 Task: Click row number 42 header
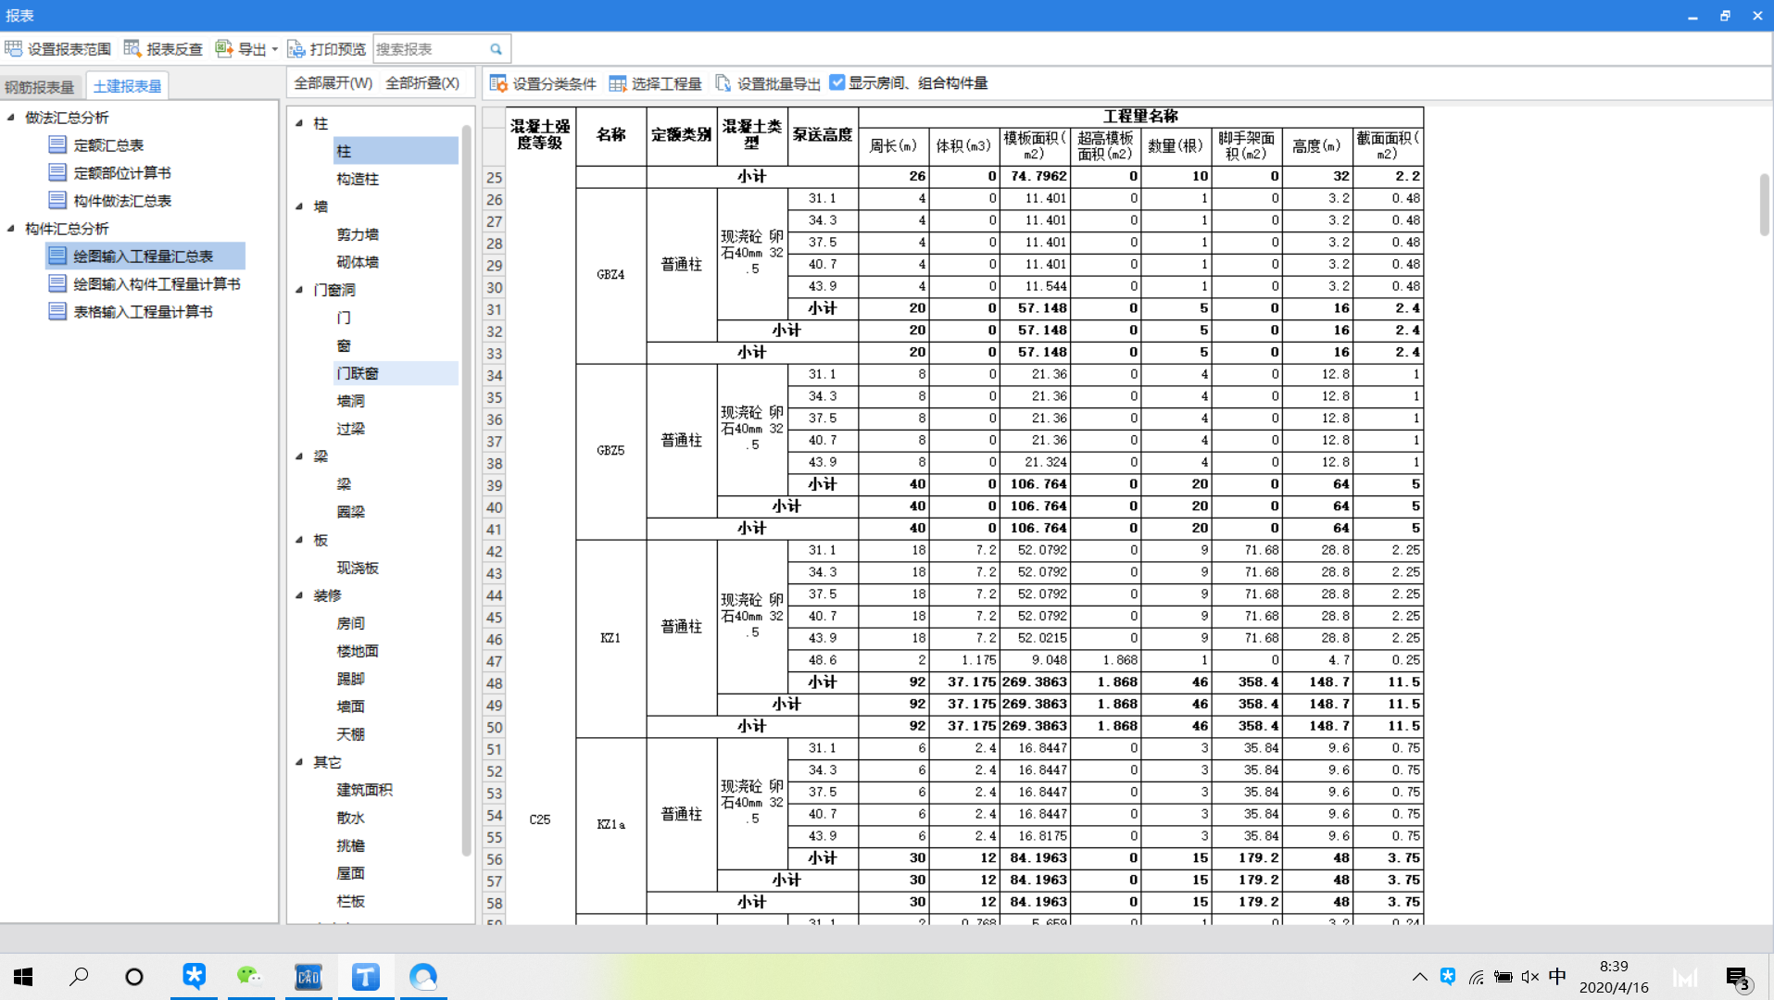(x=495, y=551)
